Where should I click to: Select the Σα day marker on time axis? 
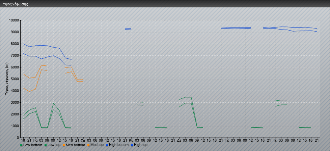[x=83, y=140]
